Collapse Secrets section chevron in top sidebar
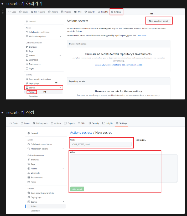 [60, 88]
